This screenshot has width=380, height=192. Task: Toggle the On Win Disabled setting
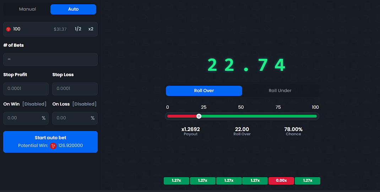click(34, 104)
